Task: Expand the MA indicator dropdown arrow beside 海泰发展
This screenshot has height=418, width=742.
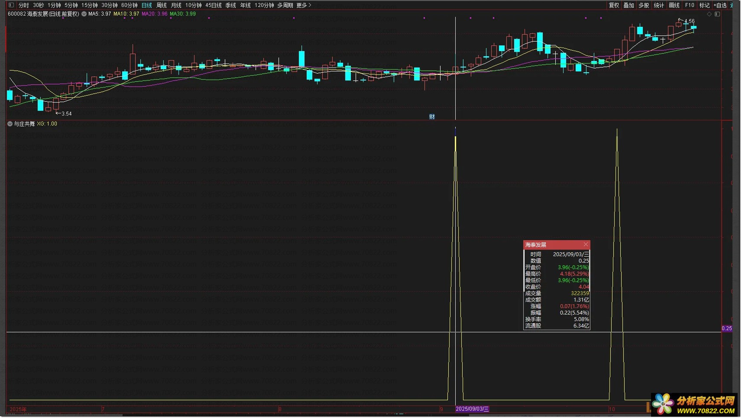Action: [84, 14]
